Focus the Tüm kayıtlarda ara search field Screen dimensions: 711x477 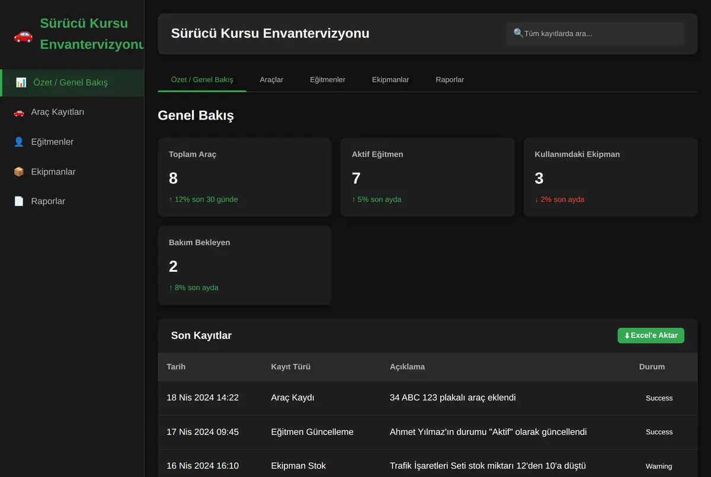pos(595,34)
